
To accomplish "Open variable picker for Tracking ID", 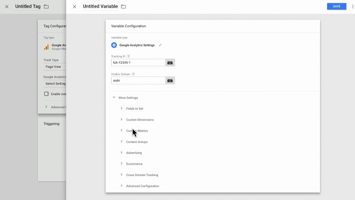I will click(x=170, y=63).
